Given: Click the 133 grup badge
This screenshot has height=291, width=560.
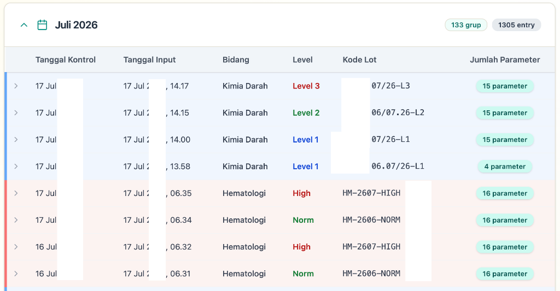Looking at the screenshot, I should (x=466, y=25).
